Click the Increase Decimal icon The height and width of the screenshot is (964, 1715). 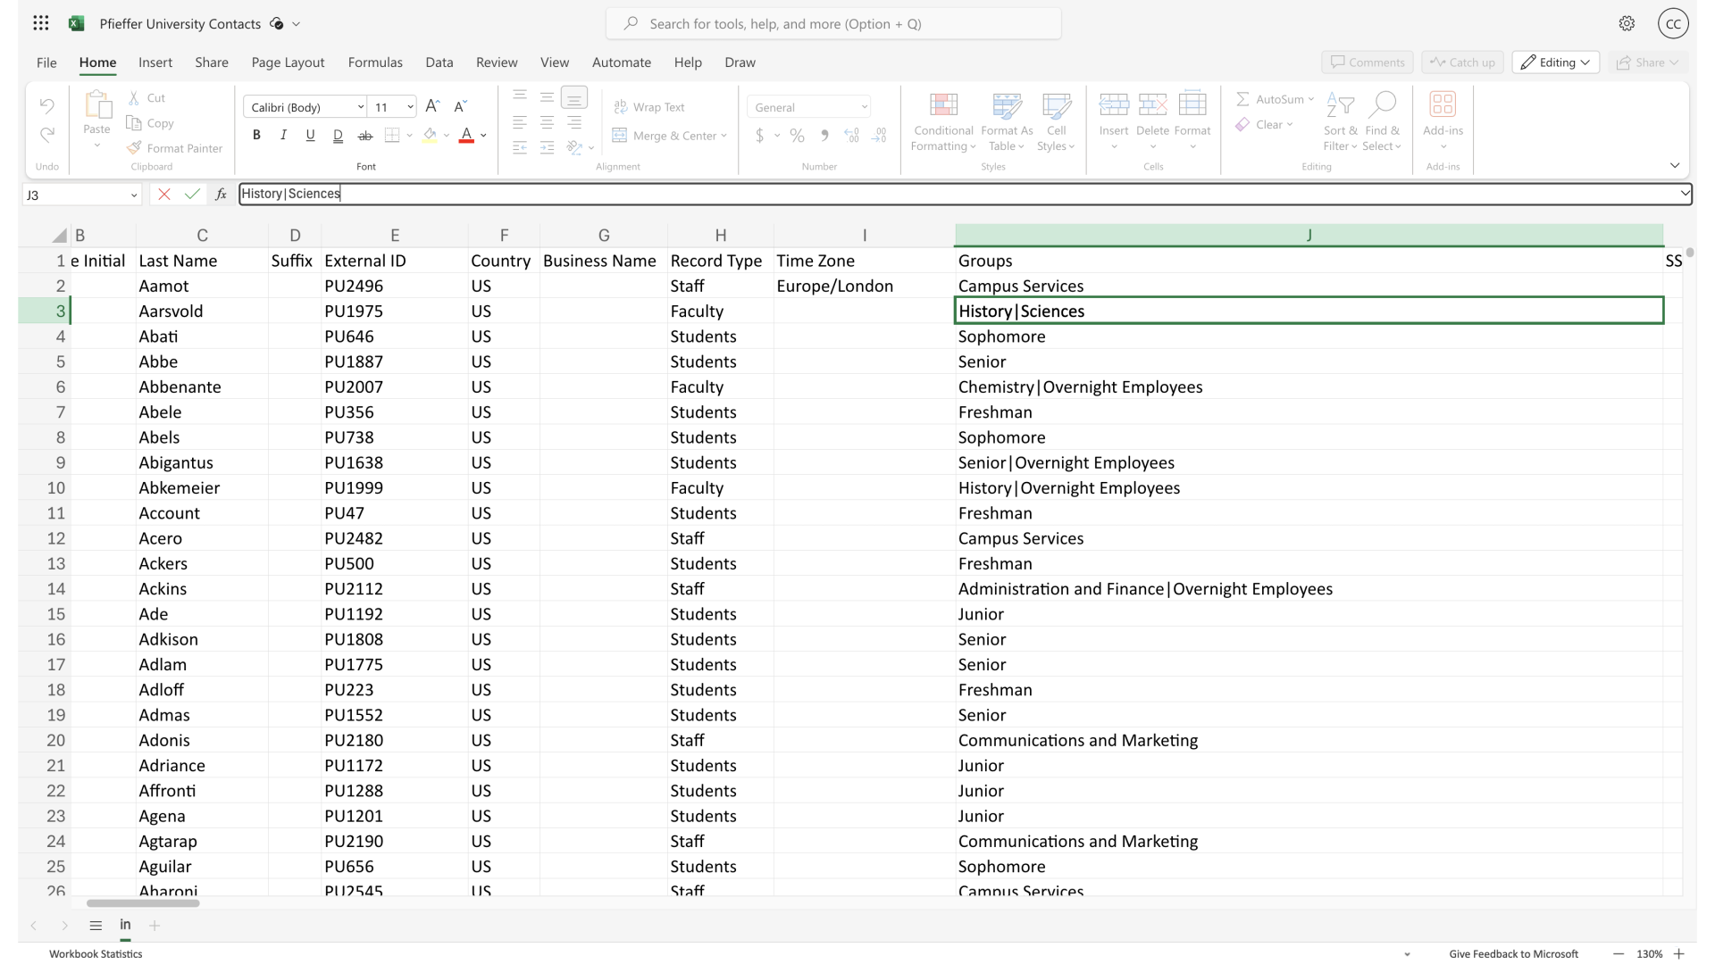pyautogui.click(x=851, y=135)
